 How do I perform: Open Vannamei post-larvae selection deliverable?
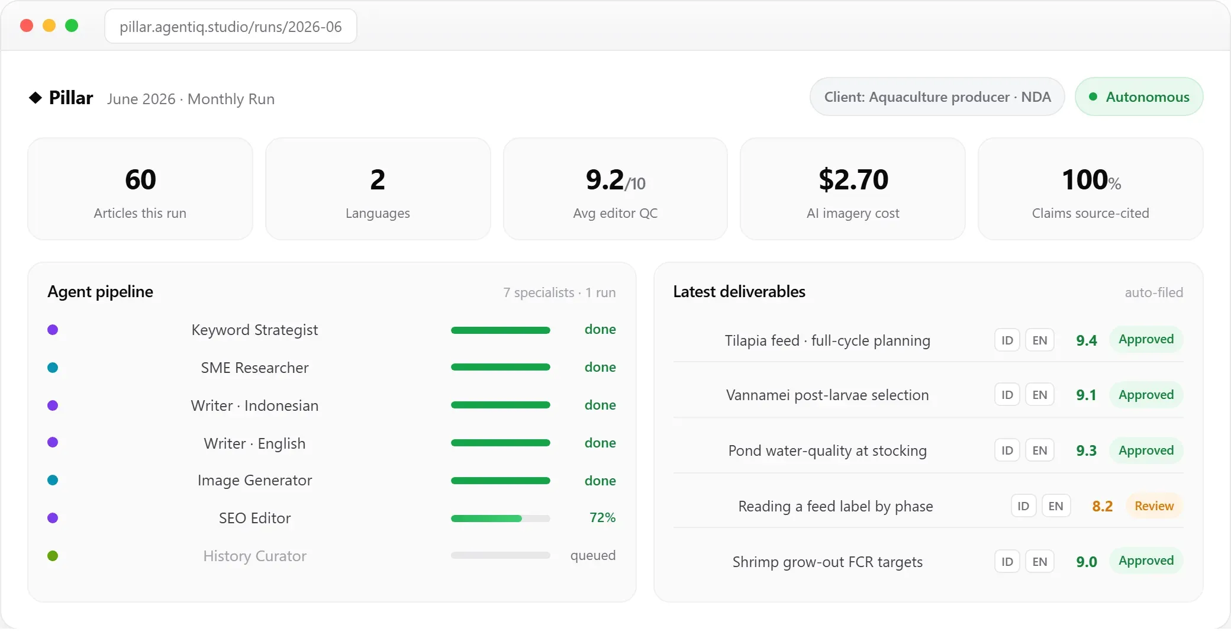click(x=827, y=395)
